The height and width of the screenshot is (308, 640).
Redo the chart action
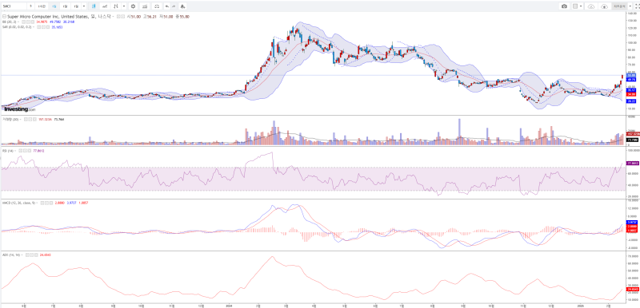pos(174,6)
